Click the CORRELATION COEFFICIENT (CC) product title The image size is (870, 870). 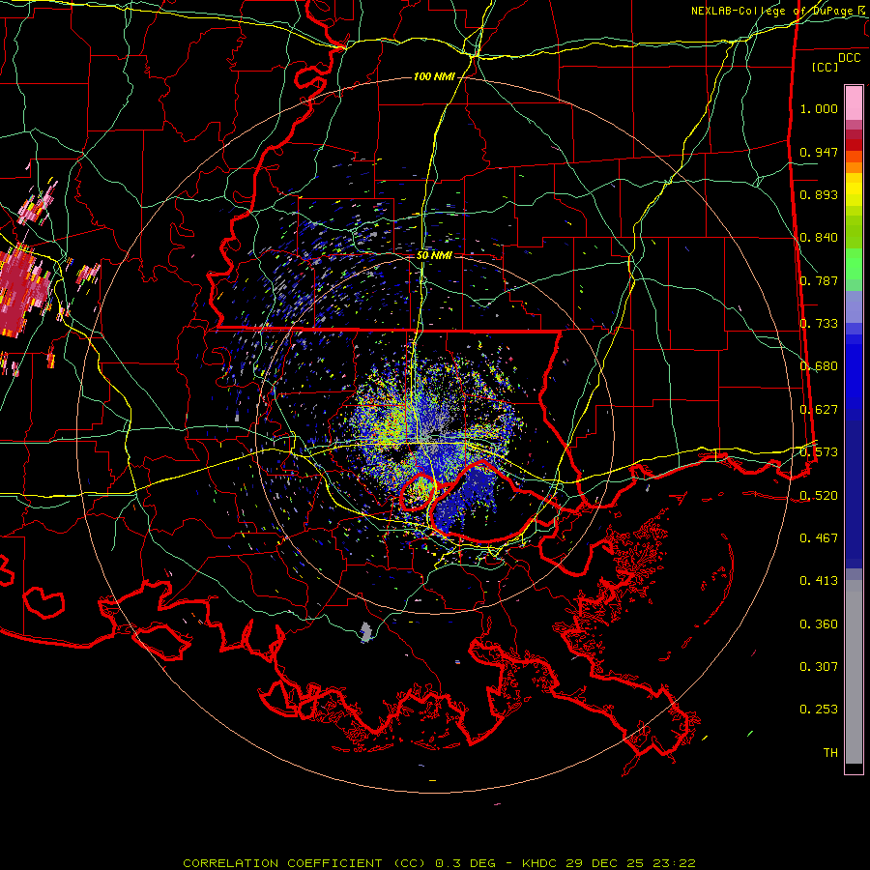(x=304, y=863)
